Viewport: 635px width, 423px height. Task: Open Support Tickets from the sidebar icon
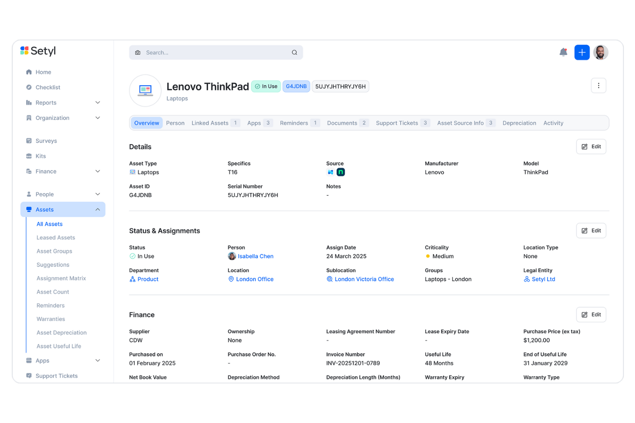pyautogui.click(x=29, y=376)
